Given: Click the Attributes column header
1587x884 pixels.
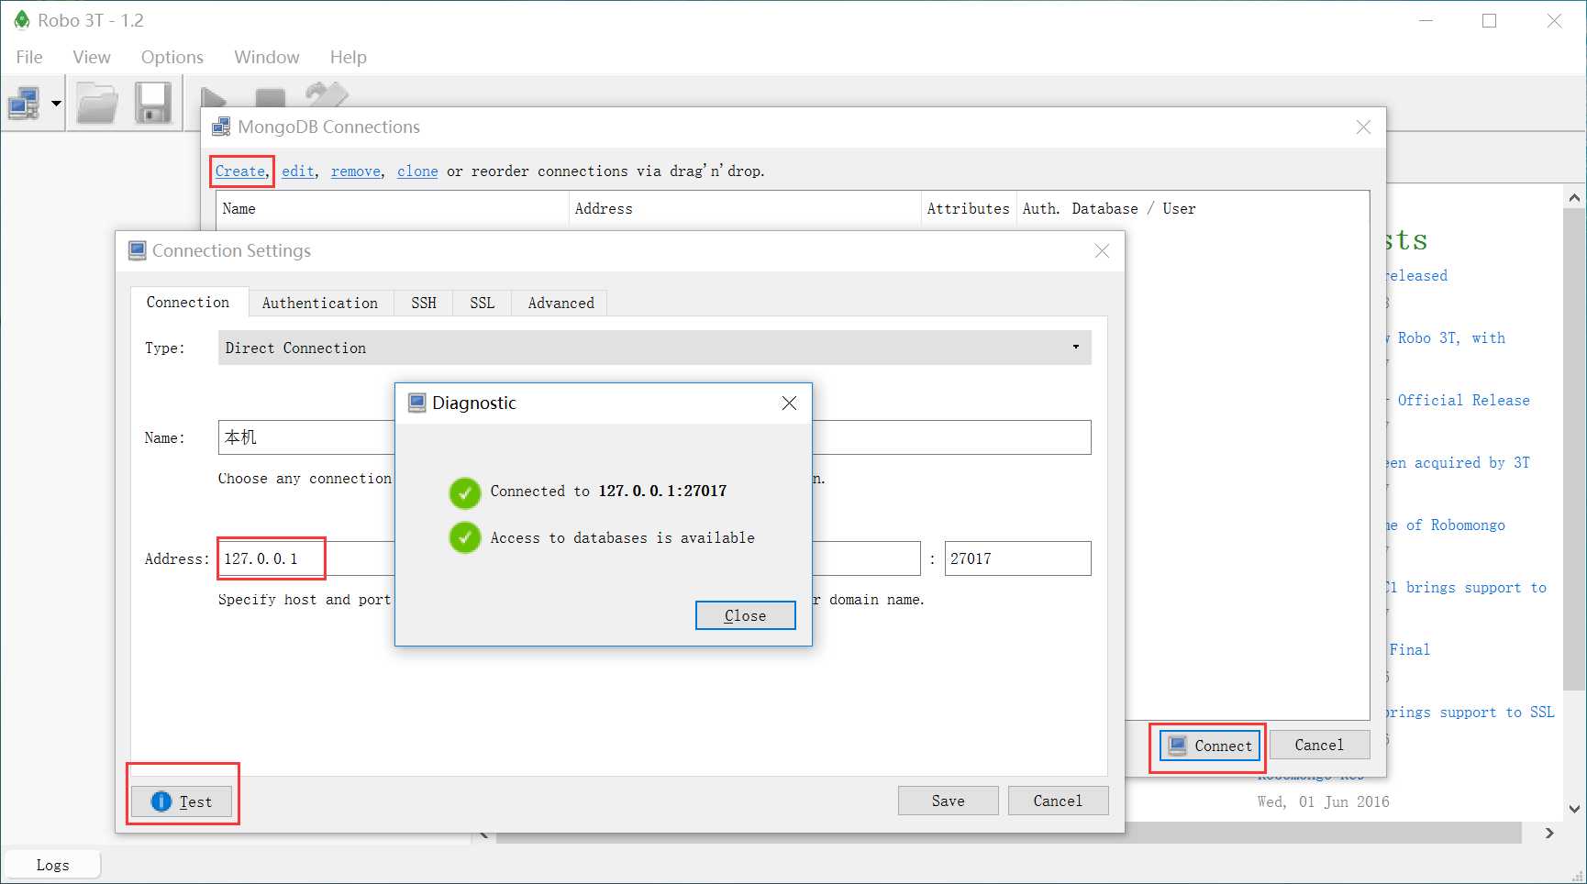Looking at the screenshot, I should click(x=969, y=209).
